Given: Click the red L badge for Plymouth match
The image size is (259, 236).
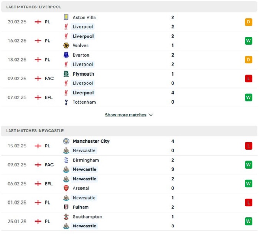Looking at the screenshot, I should coord(248,79).
